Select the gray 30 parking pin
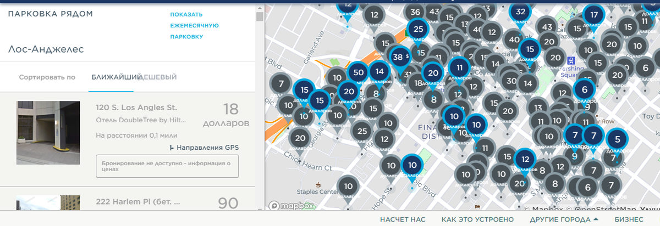Screen dimensions: 660x226 512,81
